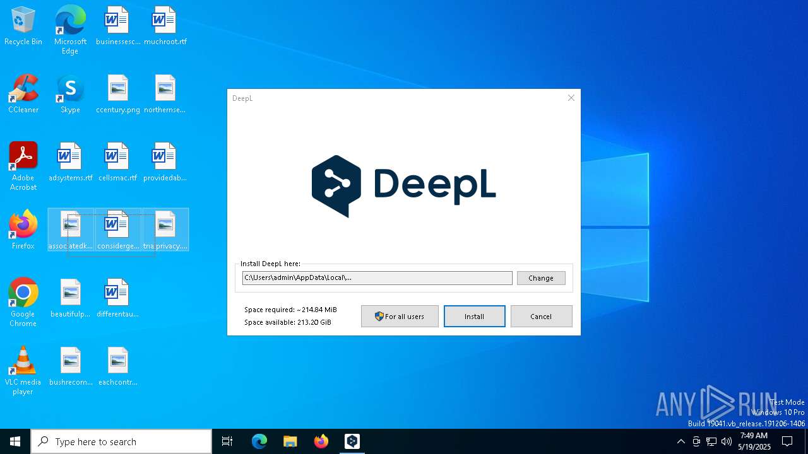Image resolution: width=808 pixels, height=454 pixels.
Task: Cancel the DeepL installation
Action: coord(541,317)
